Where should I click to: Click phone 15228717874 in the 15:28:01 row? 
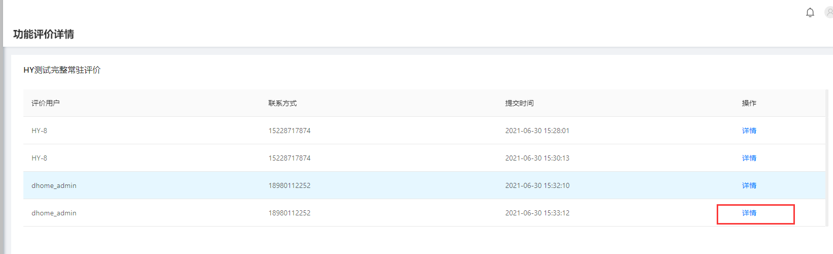point(290,131)
